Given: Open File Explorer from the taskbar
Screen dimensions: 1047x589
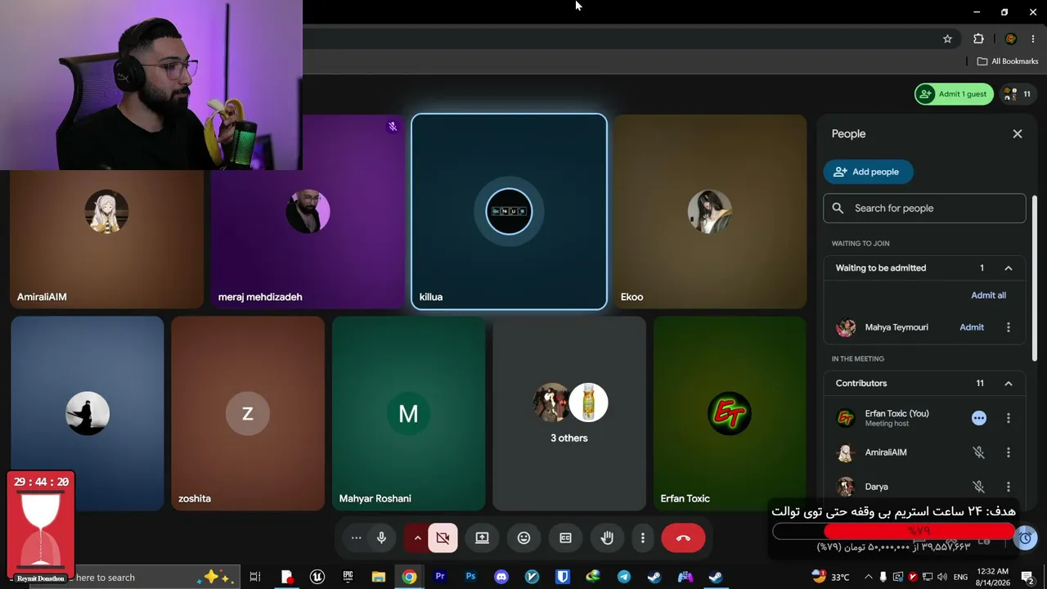Looking at the screenshot, I should 378,577.
